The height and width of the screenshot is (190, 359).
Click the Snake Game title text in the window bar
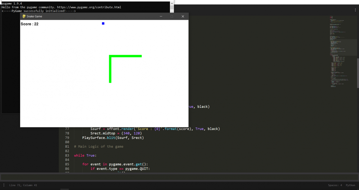point(34,16)
